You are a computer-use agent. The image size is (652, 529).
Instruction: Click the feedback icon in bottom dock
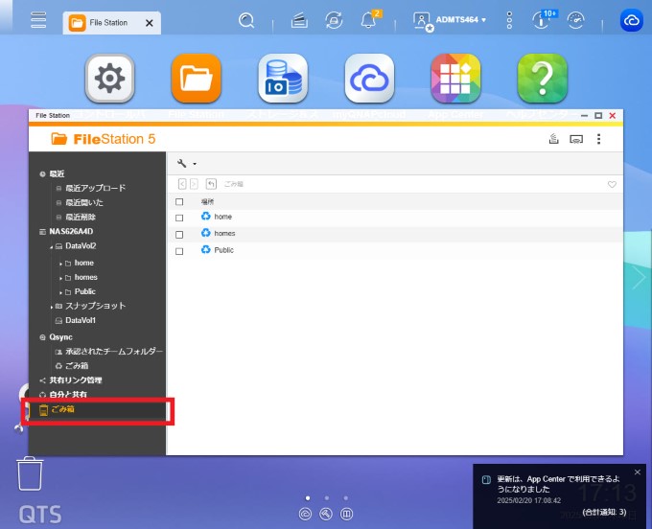(346, 514)
